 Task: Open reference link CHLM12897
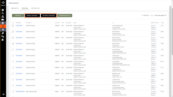(x=19, y=68)
